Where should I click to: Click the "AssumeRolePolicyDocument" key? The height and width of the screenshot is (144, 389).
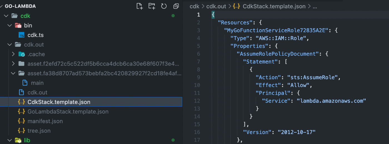pos(278,54)
